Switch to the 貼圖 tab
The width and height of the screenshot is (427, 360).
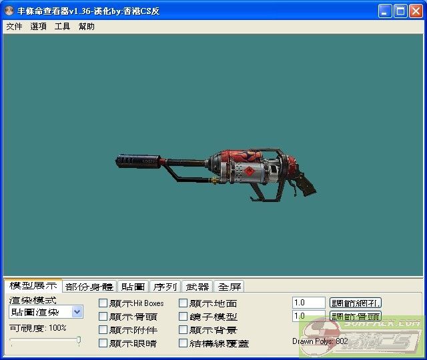[x=133, y=287]
